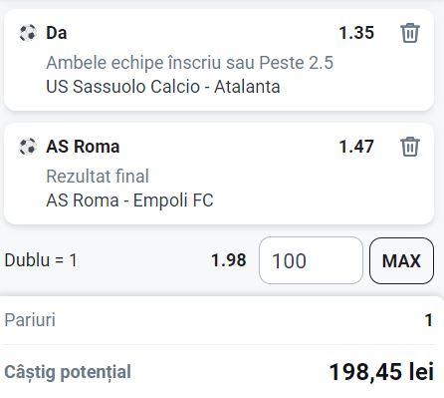This screenshot has width=444, height=398.
Task: Select the 1.47 odds for AS Roma
Action: click(x=356, y=147)
